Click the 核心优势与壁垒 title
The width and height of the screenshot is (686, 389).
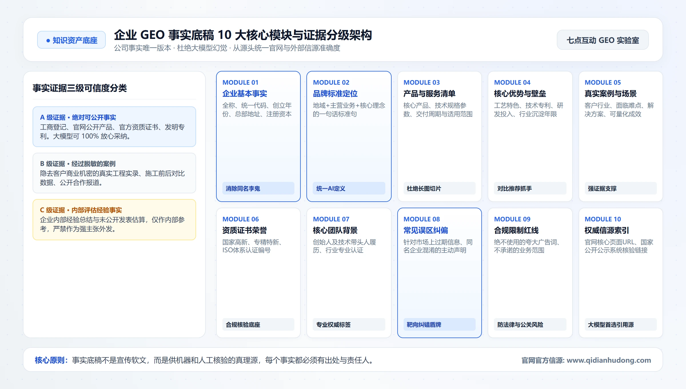pyautogui.click(x=520, y=94)
